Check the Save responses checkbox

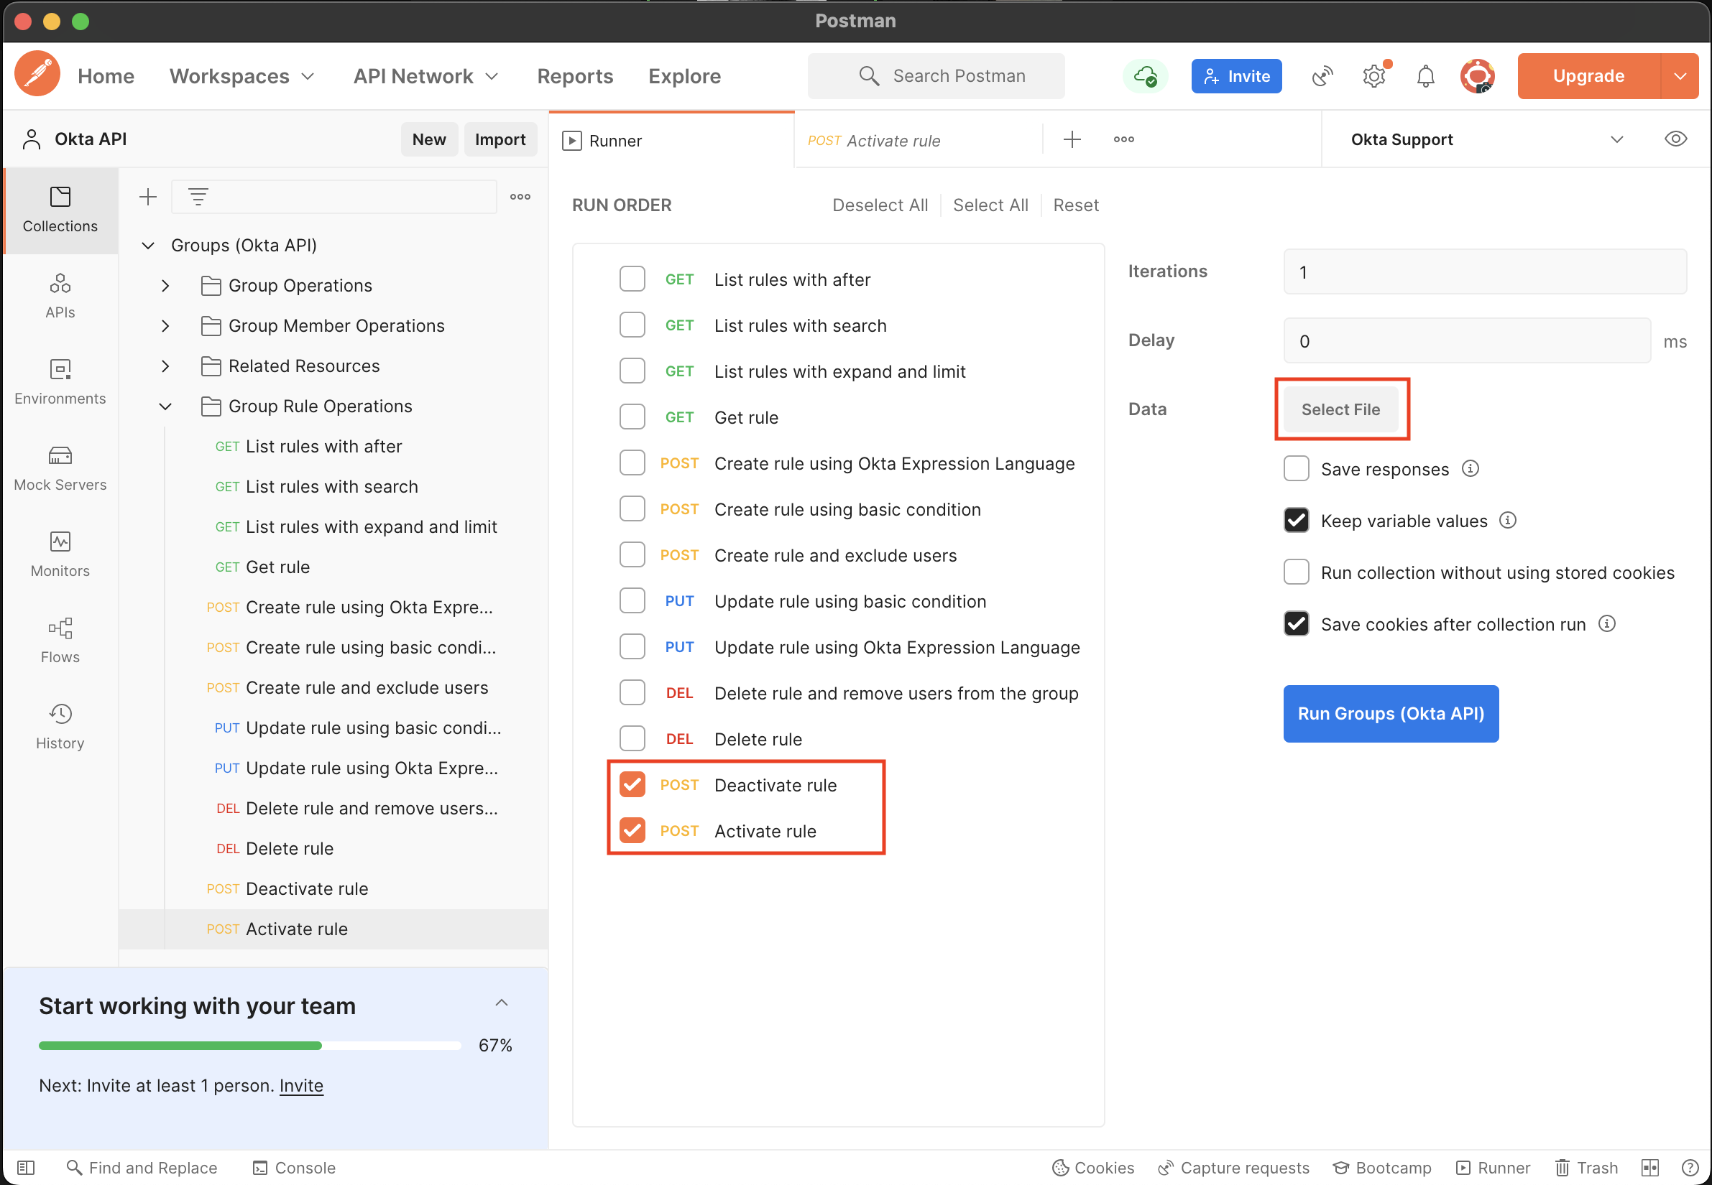(x=1296, y=468)
